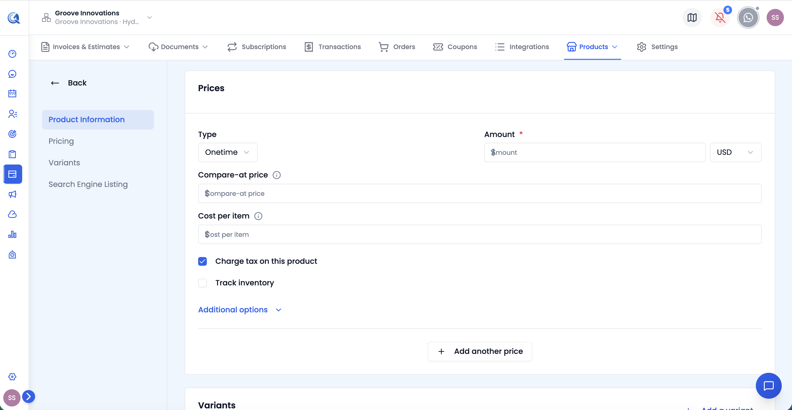
Task: Go to the Transactions tab
Action: click(x=332, y=47)
